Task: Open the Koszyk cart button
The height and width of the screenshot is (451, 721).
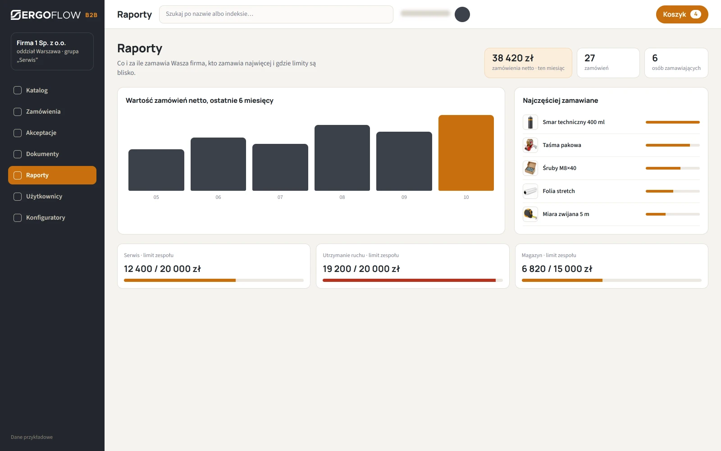Action: tap(682, 14)
